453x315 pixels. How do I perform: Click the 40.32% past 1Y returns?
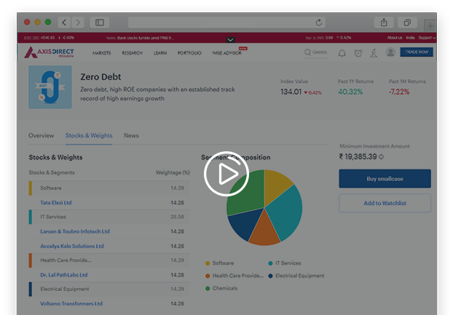(x=350, y=92)
